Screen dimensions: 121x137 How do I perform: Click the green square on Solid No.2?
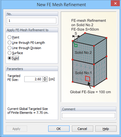click(x=76, y=46)
